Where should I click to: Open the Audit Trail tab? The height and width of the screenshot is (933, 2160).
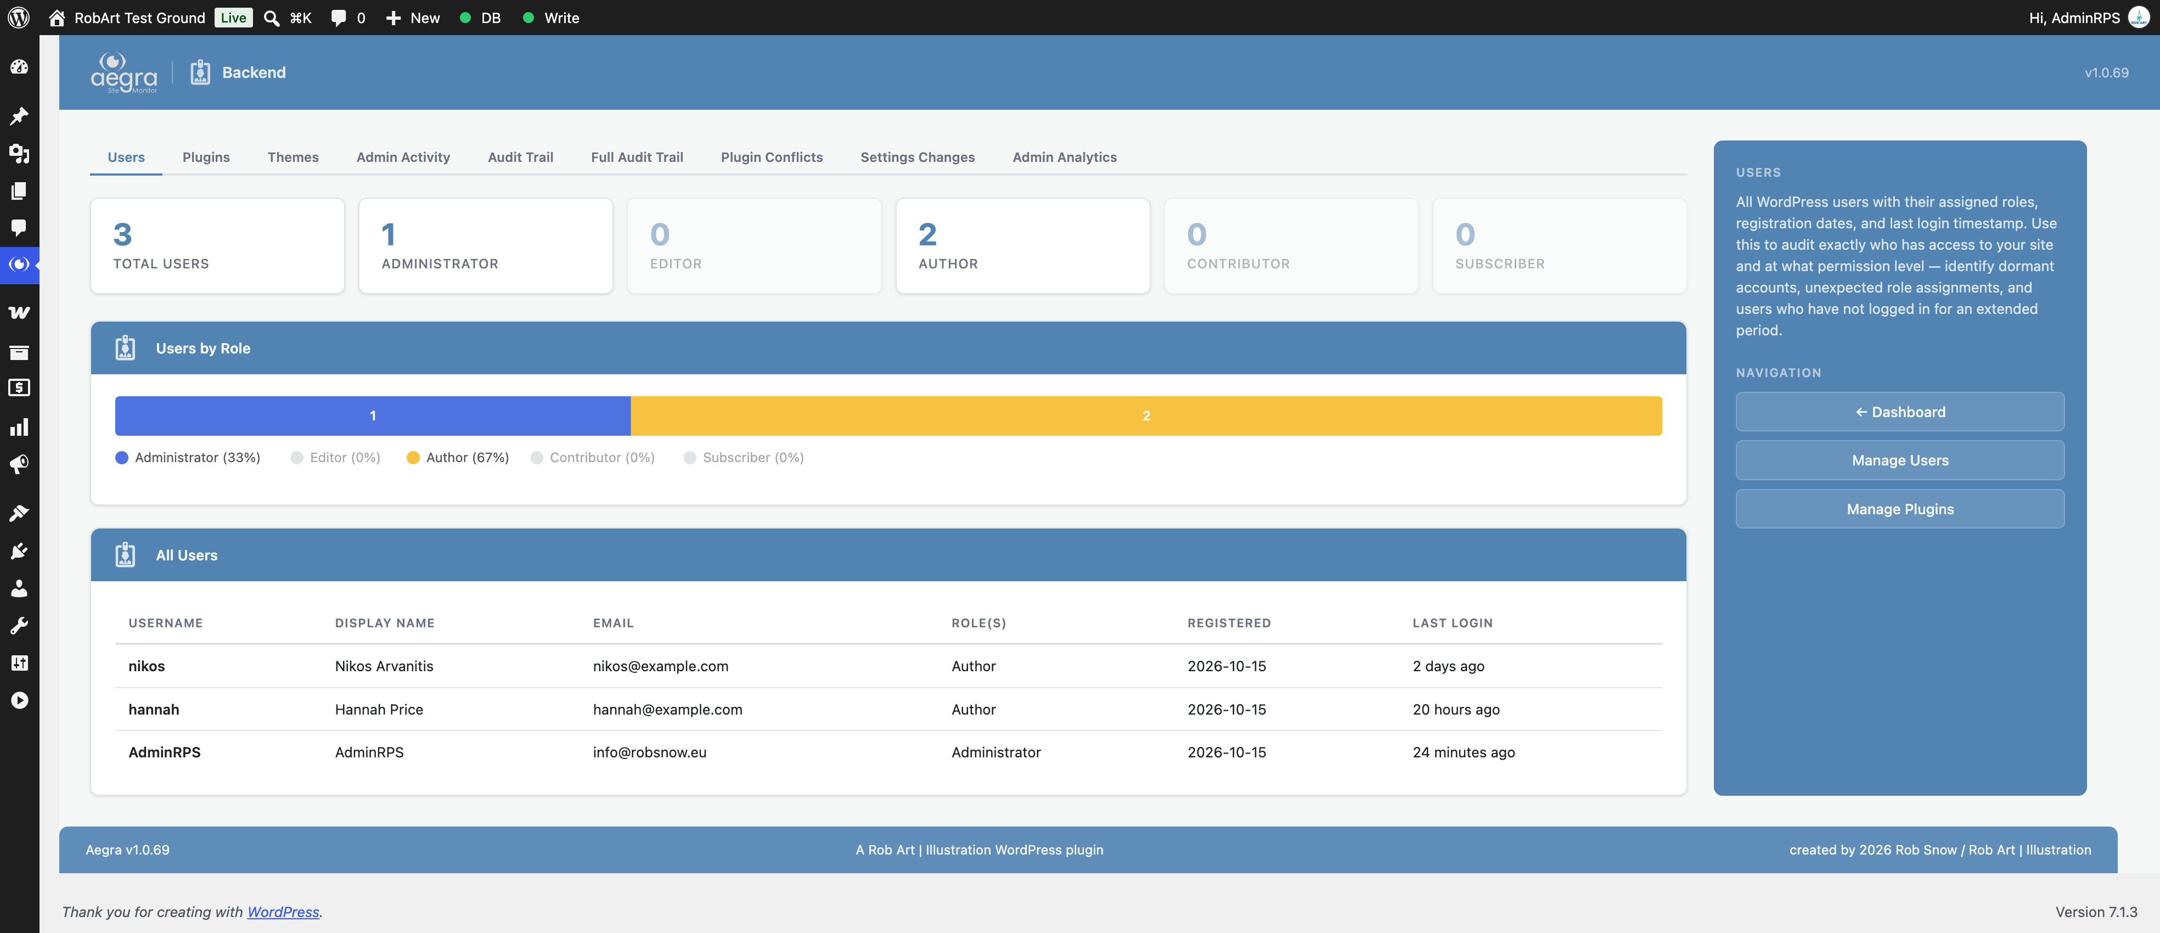(520, 157)
